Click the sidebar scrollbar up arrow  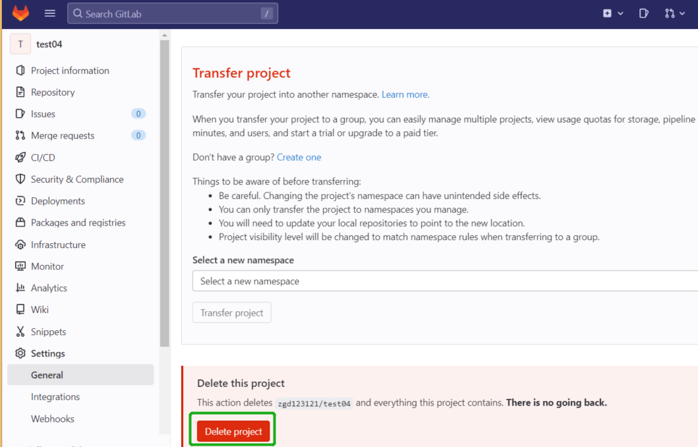[165, 35]
